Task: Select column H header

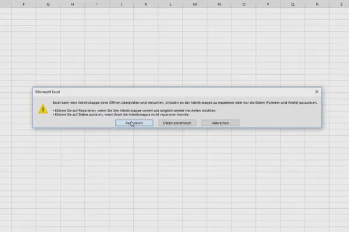Action: tap(73, 4)
